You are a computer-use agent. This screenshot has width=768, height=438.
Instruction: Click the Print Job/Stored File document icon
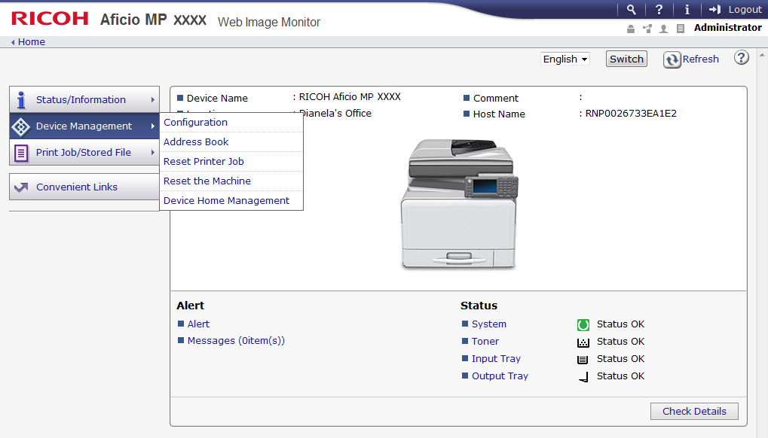click(21, 153)
